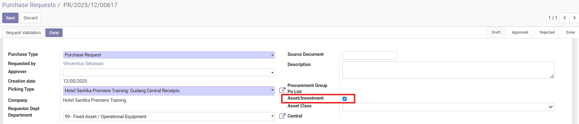Open the Picking Type dropdown
The height and width of the screenshot is (124, 579).
(x=169, y=91)
